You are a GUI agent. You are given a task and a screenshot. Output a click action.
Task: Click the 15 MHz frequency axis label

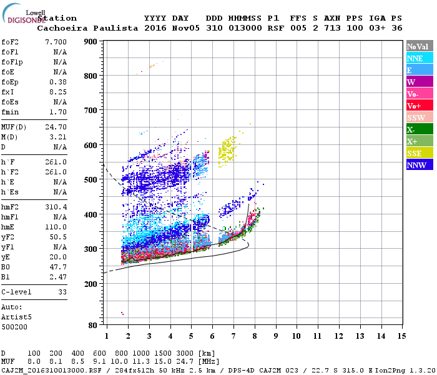tap(401, 336)
